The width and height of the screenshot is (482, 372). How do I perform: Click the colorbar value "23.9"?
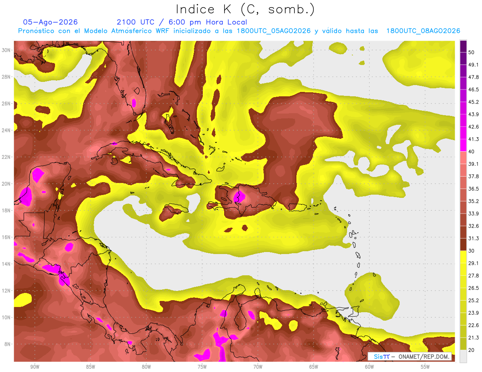[x=474, y=313]
